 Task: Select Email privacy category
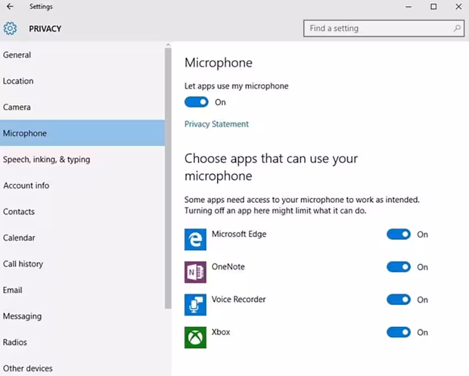click(82, 290)
